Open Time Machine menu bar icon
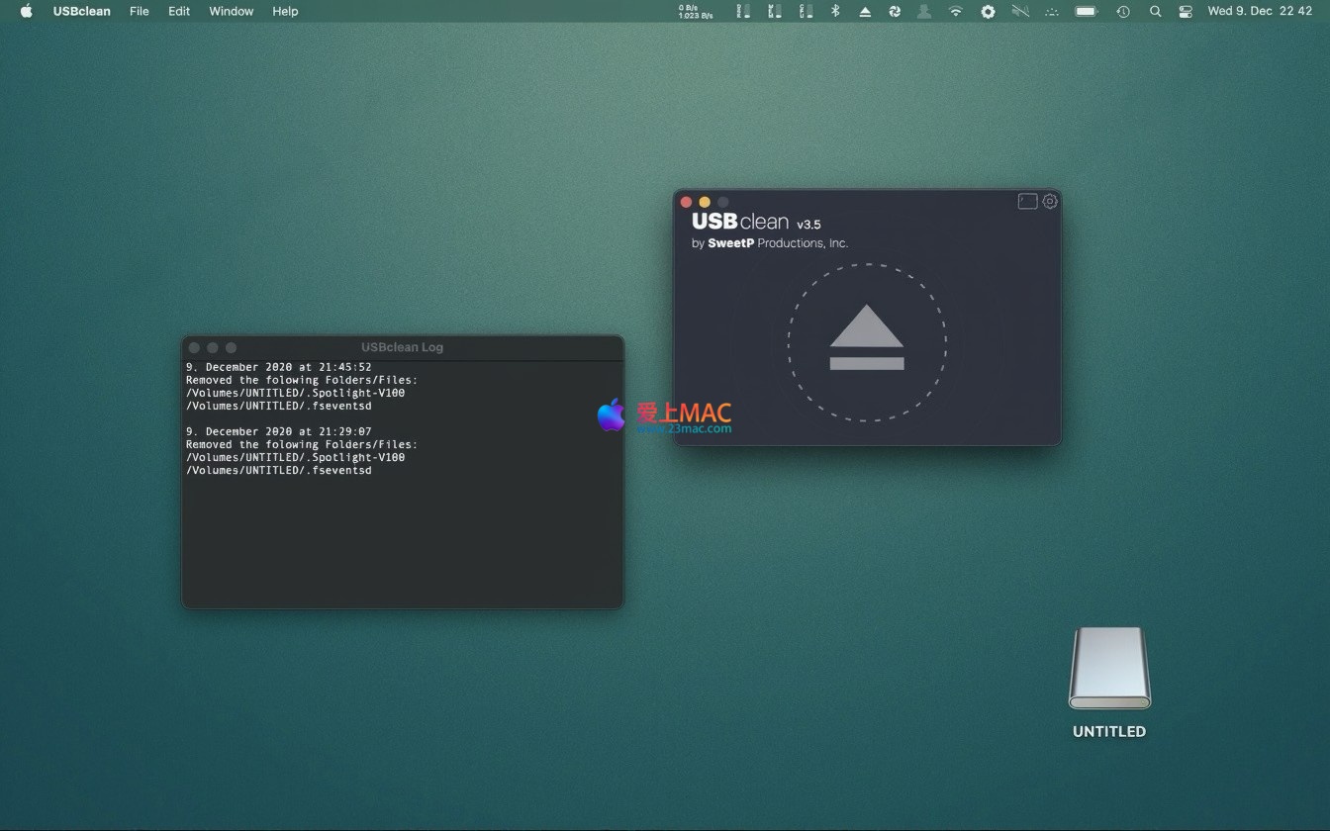The width and height of the screenshot is (1330, 831). [x=1123, y=12]
